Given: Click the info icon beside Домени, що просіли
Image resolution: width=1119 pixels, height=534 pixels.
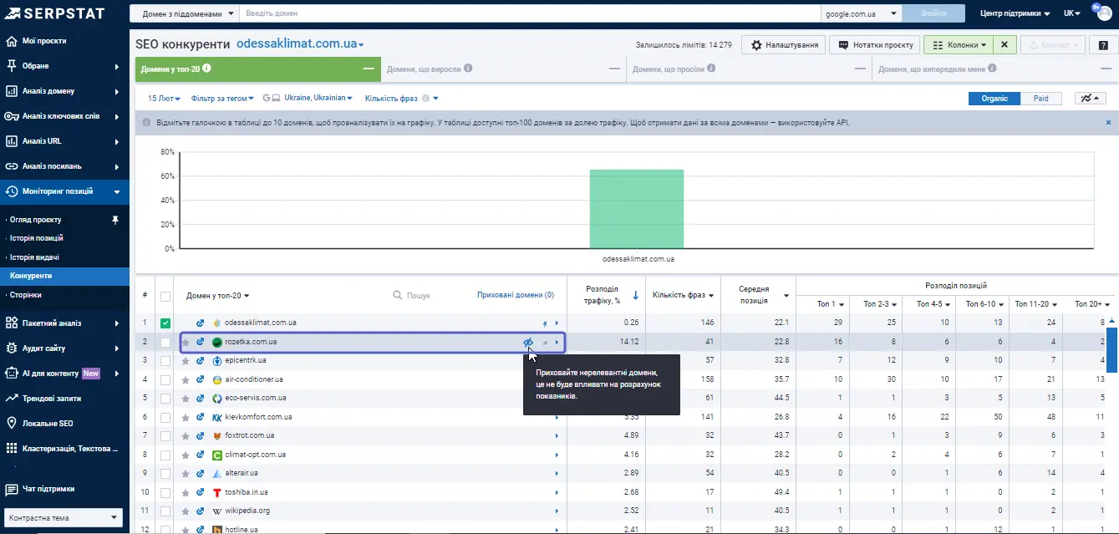Looking at the screenshot, I should click(710, 69).
